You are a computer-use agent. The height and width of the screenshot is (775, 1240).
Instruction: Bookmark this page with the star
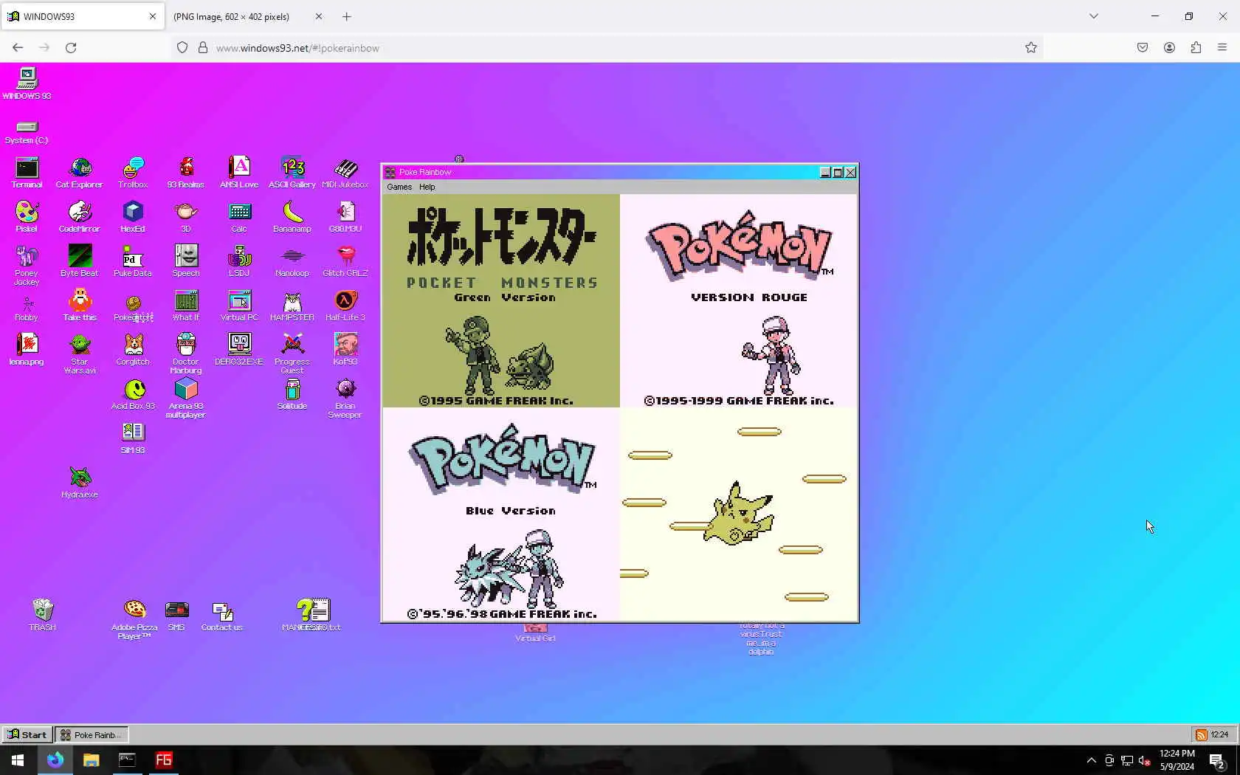(1031, 48)
